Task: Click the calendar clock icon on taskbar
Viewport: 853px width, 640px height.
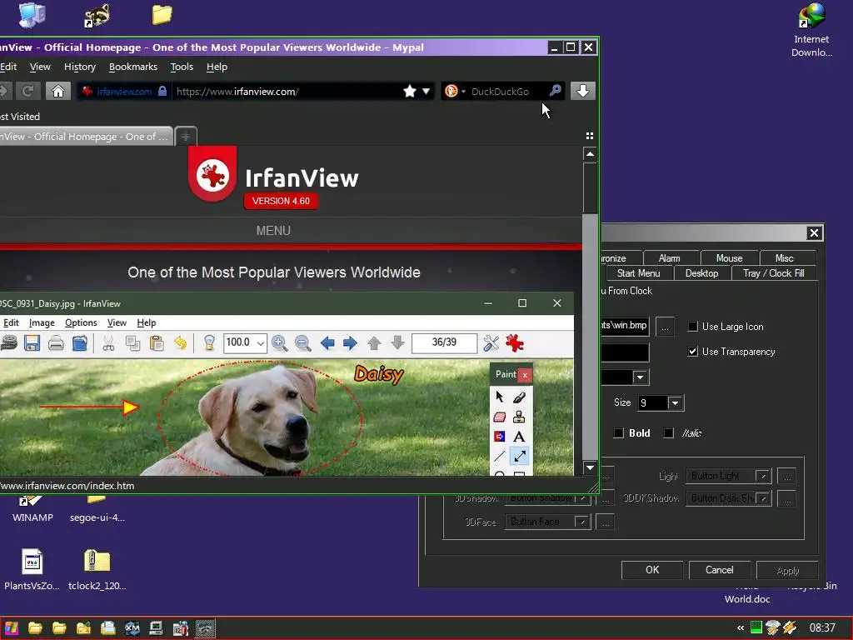Action: (181, 628)
